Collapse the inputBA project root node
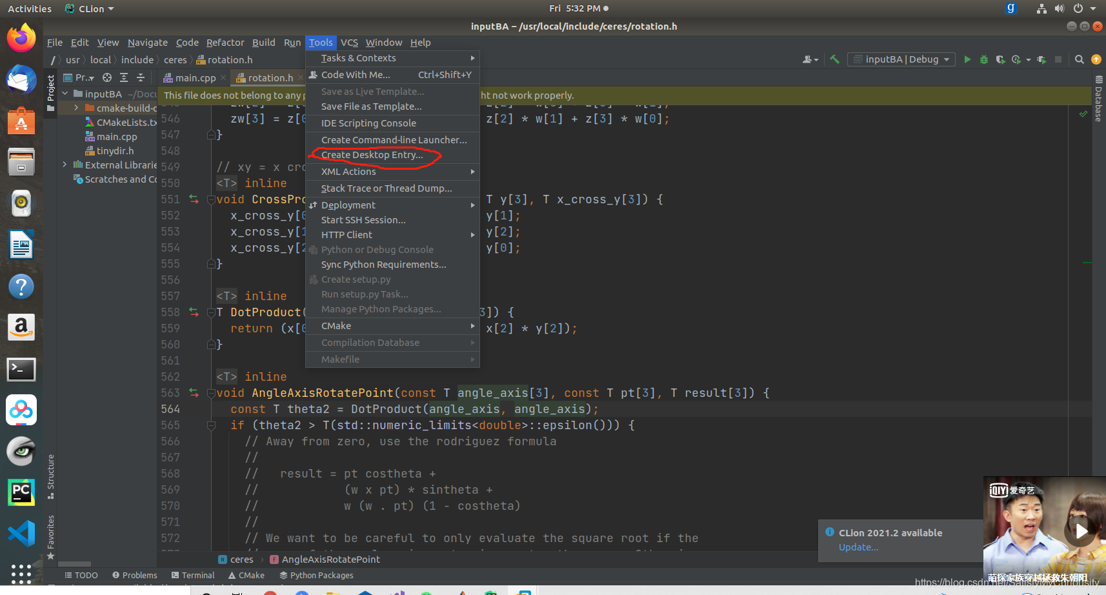 point(65,94)
